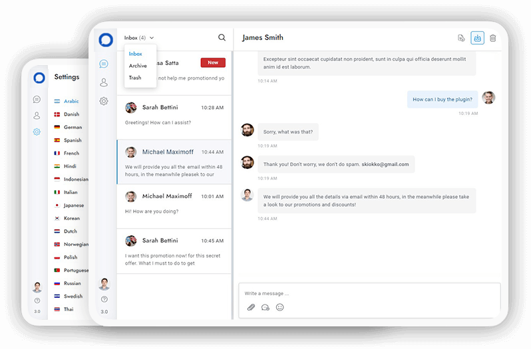Click help icon in Settings window sidebar
531x349 pixels.
tap(37, 300)
